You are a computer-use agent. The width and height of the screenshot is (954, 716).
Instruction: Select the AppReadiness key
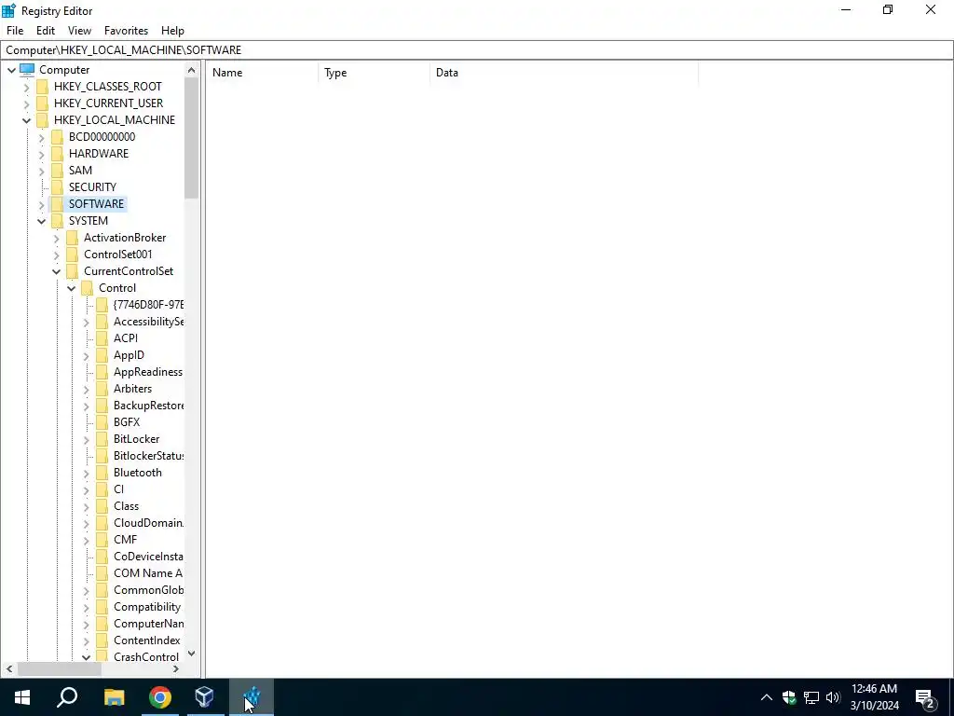click(x=148, y=372)
